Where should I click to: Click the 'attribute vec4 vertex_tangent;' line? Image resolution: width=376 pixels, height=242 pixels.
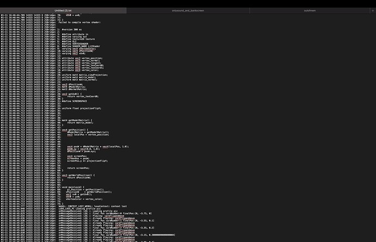coord(82,63)
